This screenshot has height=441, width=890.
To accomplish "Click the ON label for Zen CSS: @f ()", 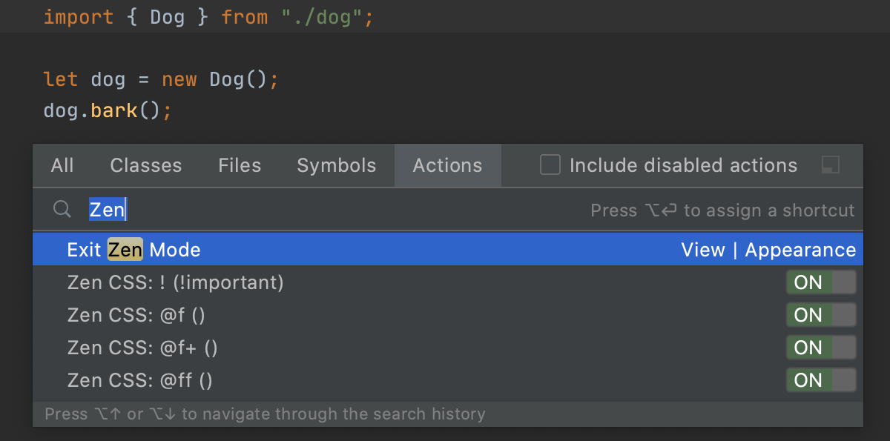I will pos(808,315).
